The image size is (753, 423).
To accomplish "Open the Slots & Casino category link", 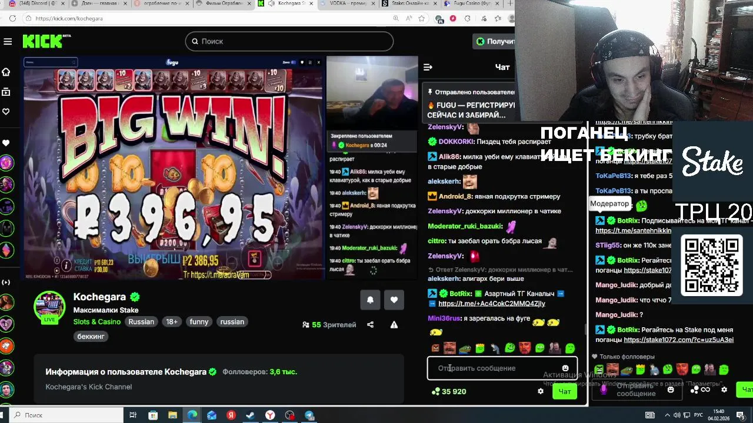I will pos(97,322).
